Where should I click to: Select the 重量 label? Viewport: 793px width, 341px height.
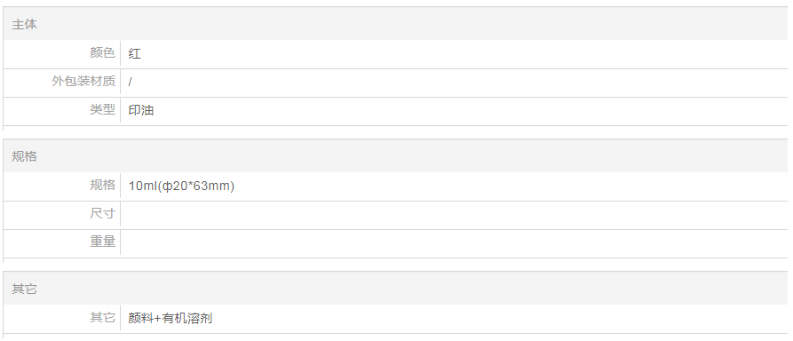(103, 242)
